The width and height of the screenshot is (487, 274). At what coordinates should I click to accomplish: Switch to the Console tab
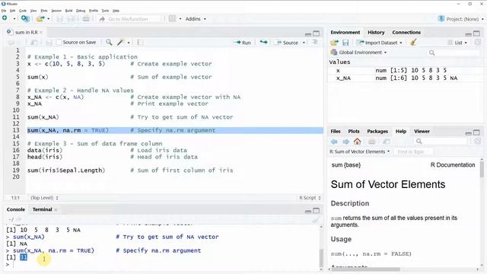coord(15,209)
